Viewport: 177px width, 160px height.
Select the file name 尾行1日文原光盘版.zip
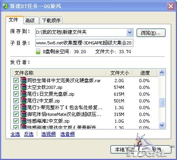pyautogui.click(x=51, y=94)
